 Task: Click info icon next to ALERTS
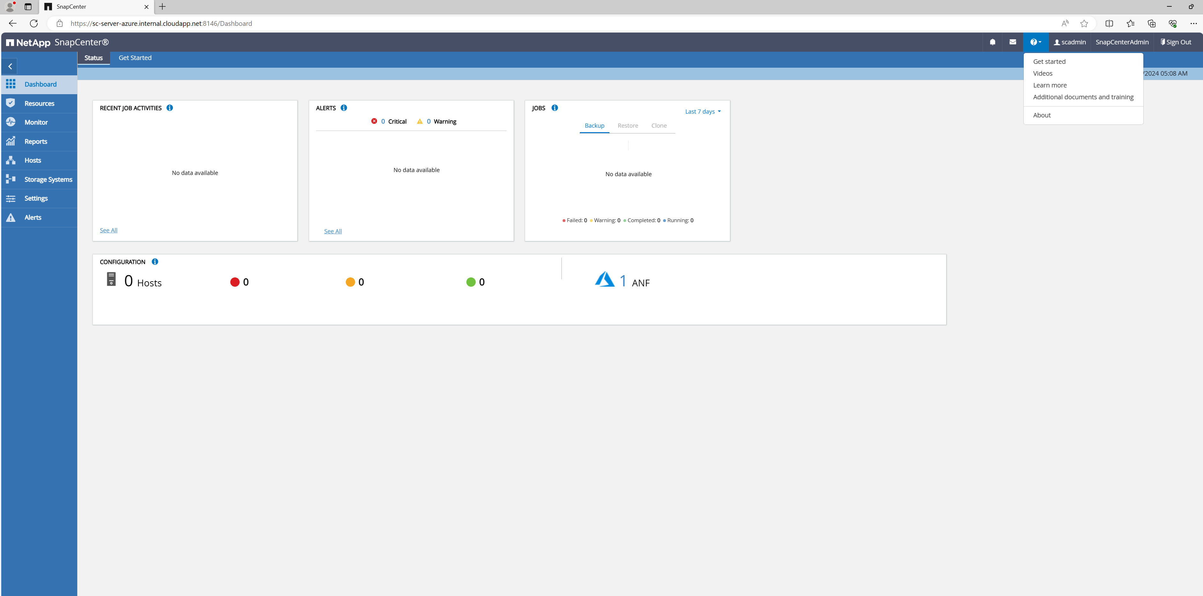(344, 108)
